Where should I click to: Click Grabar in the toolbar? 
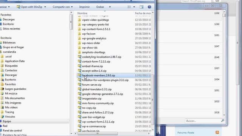pos(100,7)
